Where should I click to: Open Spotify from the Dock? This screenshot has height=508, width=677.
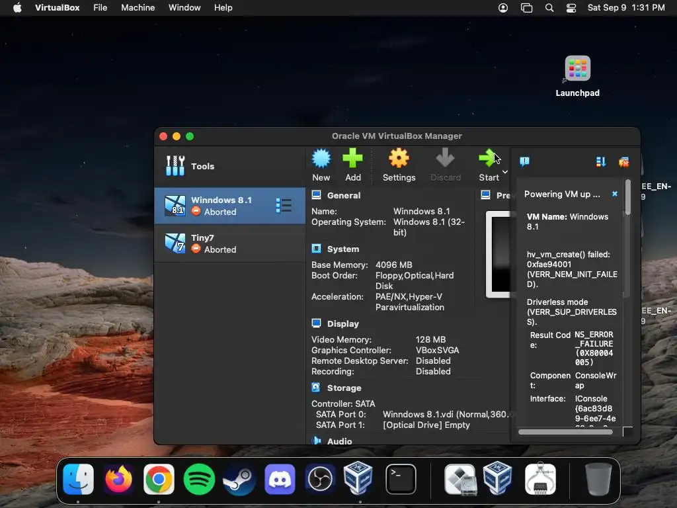pos(199,479)
